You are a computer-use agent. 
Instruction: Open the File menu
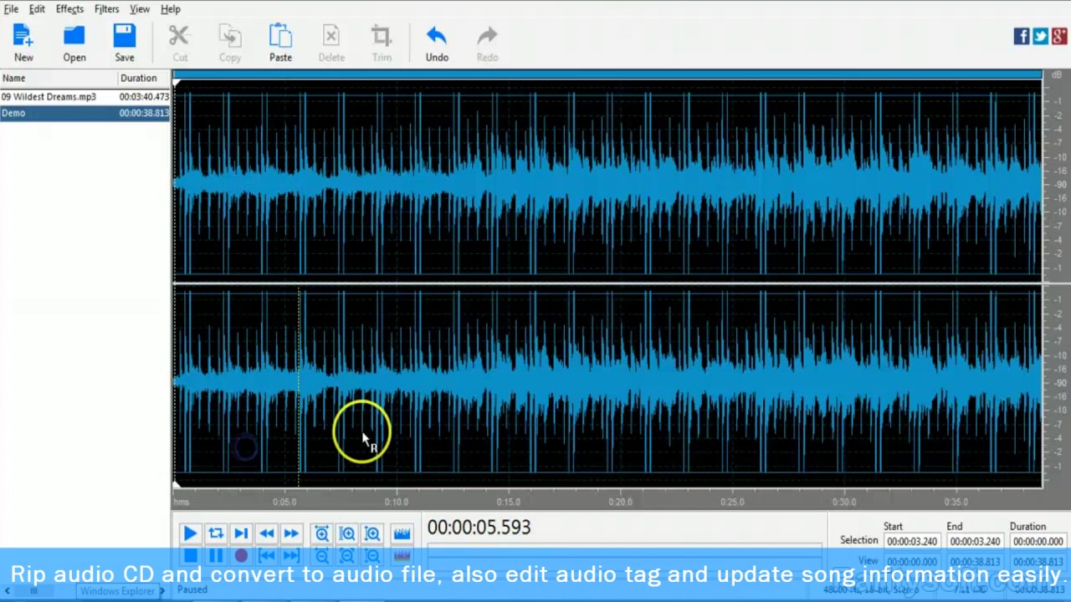pyautogui.click(x=12, y=9)
